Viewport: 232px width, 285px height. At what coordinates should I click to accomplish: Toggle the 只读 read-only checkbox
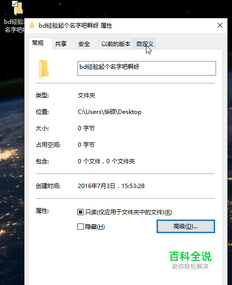[x=80, y=212]
